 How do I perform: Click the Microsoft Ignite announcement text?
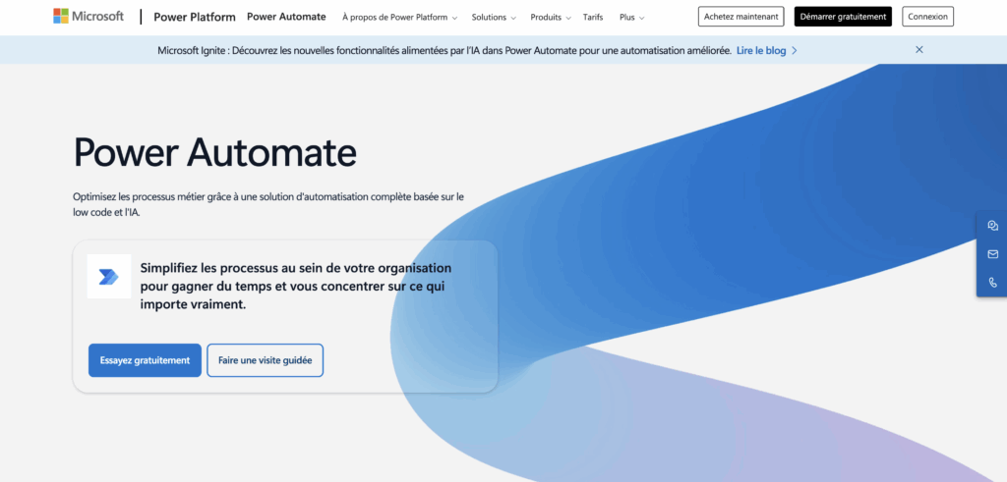(444, 51)
